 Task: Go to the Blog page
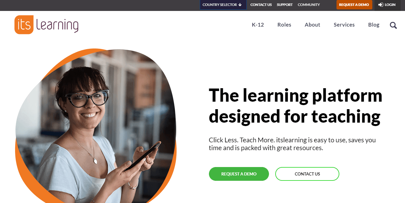click(374, 25)
